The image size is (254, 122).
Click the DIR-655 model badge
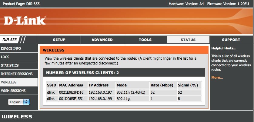(x=10, y=40)
